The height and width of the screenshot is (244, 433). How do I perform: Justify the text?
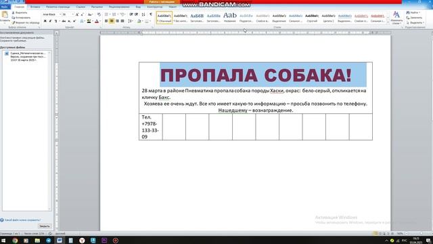[122, 21]
